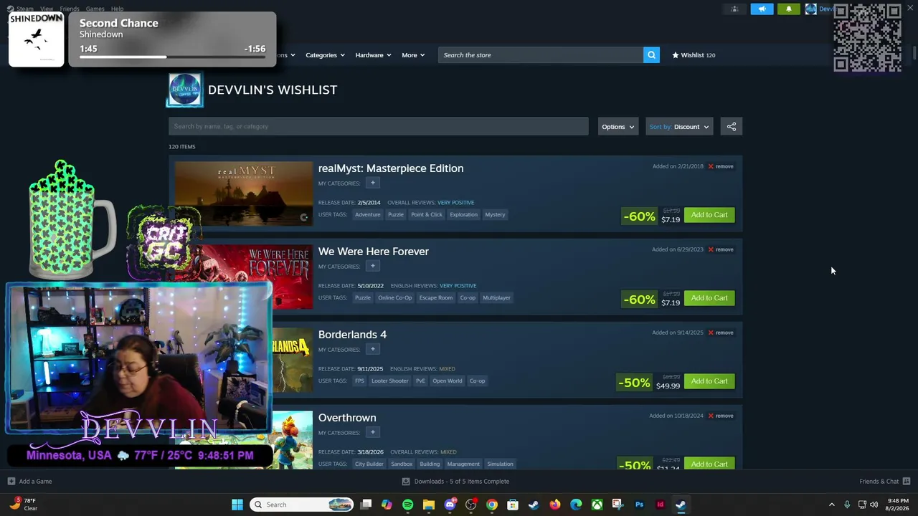
Task: Open the Help menu
Action: click(117, 9)
